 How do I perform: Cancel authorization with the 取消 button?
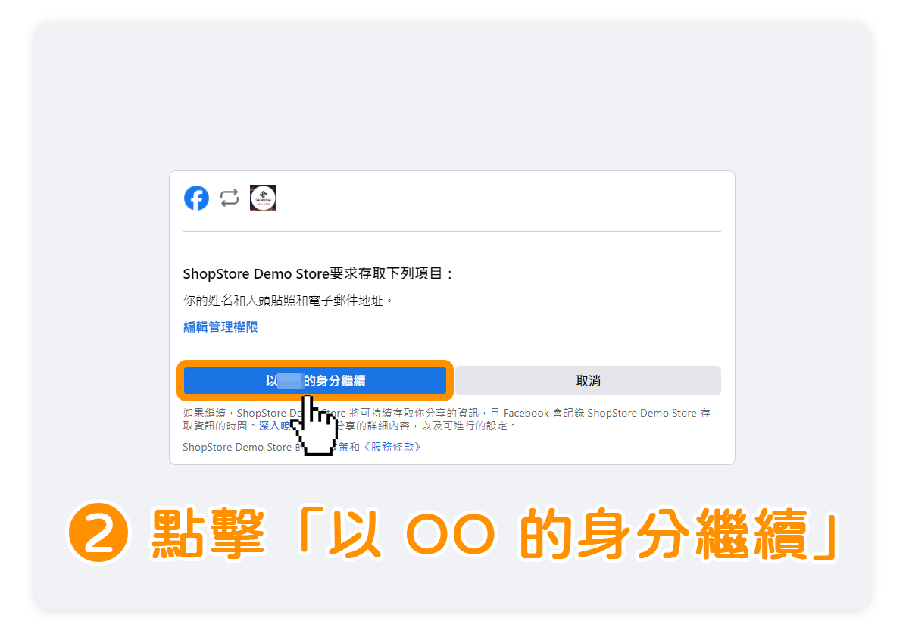pyautogui.click(x=588, y=380)
